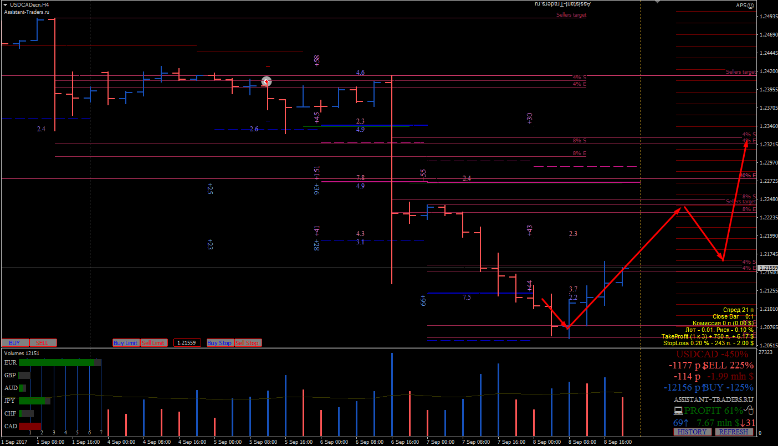Place a Sell Limit order
Screen dimensions: 778x446
pyautogui.click(x=153, y=343)
